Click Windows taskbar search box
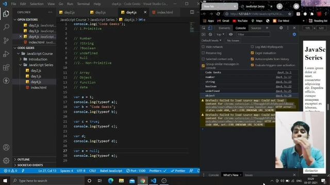The image size is (330, 185). pos(47,180)
